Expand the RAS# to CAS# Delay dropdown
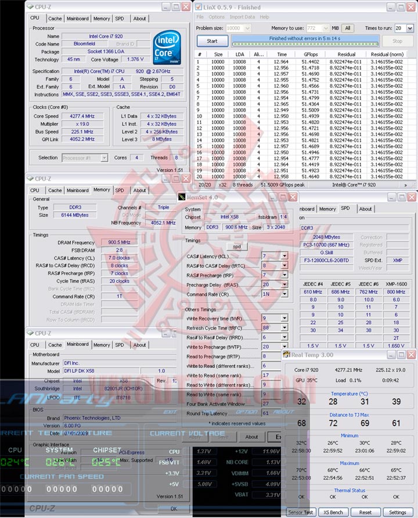The image size is (418, 518). [284, 265]
